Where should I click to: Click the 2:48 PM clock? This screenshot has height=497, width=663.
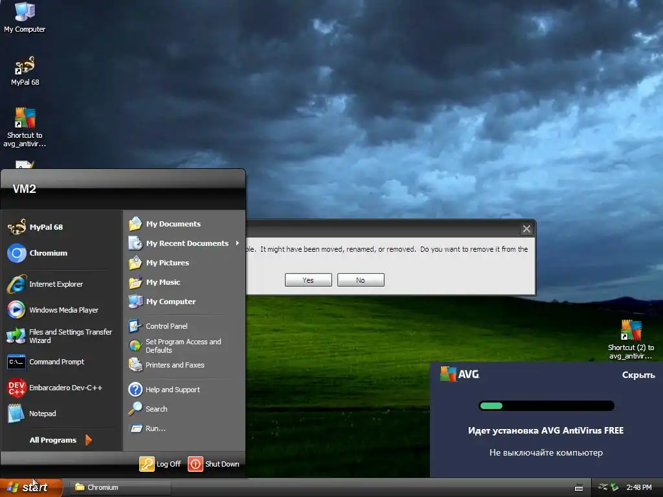(x=639, y=487)
